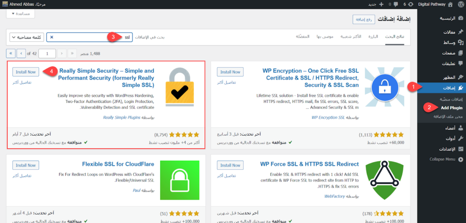Open the keyword search type dropdown
This screenshot has width=466, height=223.
point(26,37)
